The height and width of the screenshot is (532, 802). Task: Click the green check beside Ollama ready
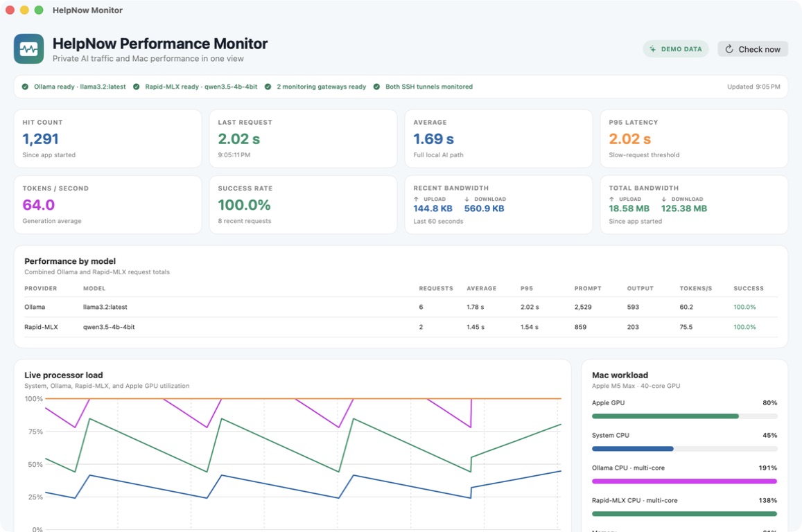coord(25,87)
